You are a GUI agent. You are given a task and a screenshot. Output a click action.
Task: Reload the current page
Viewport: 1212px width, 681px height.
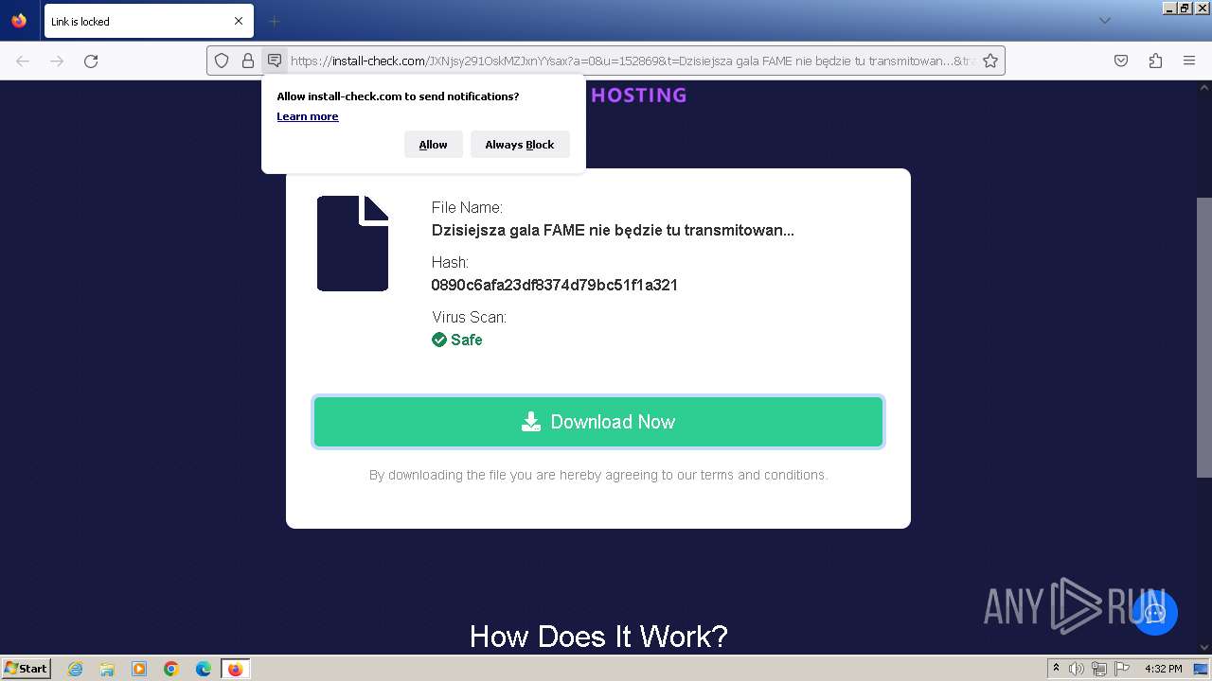click(91, 61)
